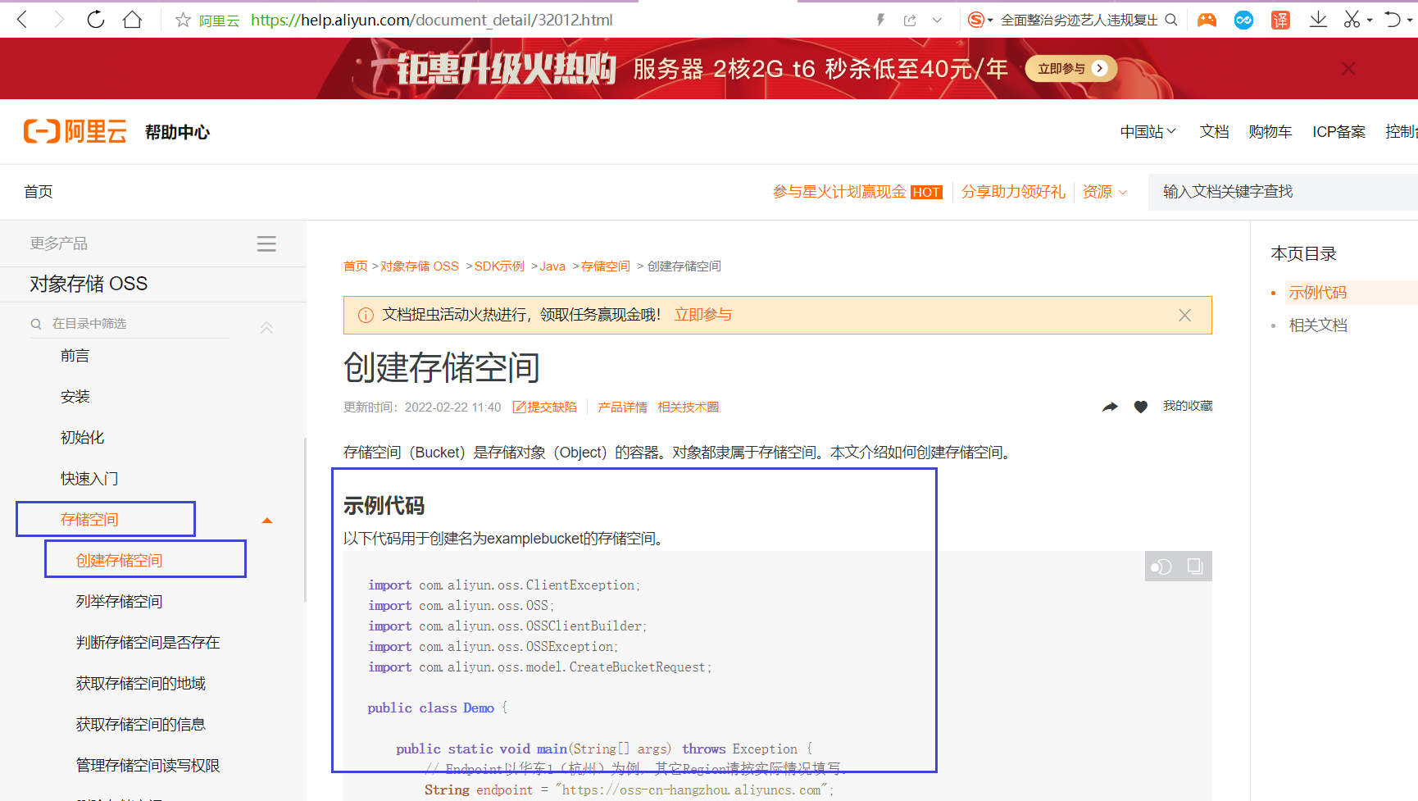Open the 文档 top menu item
The image size is (1418, 801).
coord(1214,131)
